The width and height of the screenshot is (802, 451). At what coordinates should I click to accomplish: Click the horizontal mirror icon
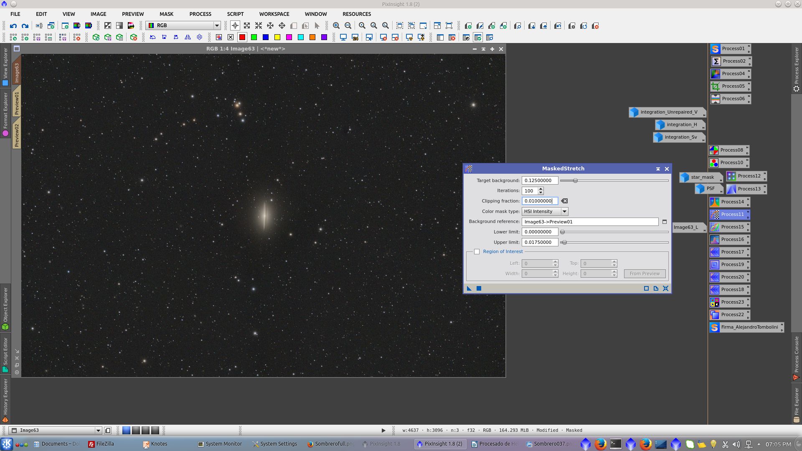pyautogui.click(x=188, y=38)
